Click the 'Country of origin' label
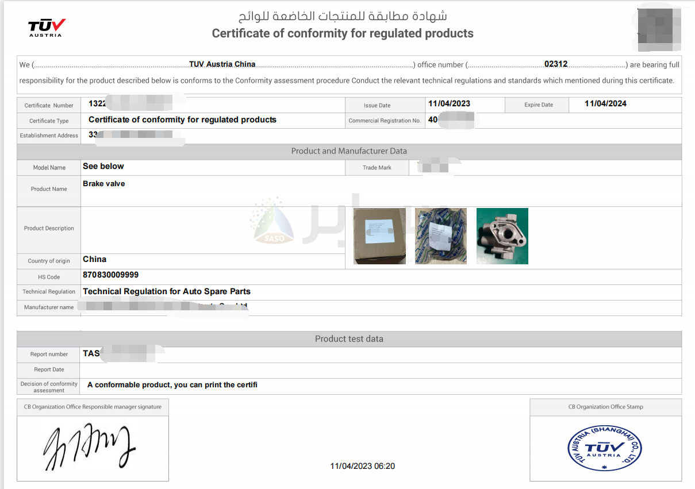 coord(49,261)
